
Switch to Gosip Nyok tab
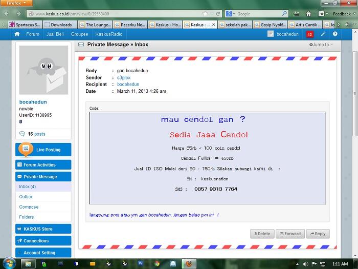tap(270, 25)
